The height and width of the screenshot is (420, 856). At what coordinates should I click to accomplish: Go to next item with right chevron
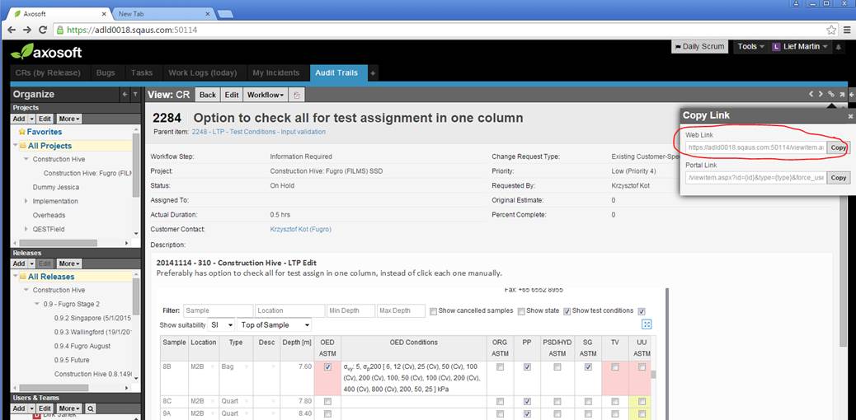pos(821,95)
